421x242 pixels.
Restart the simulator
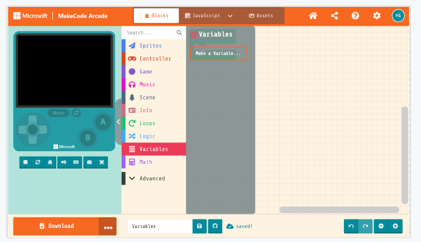[38, 162]
